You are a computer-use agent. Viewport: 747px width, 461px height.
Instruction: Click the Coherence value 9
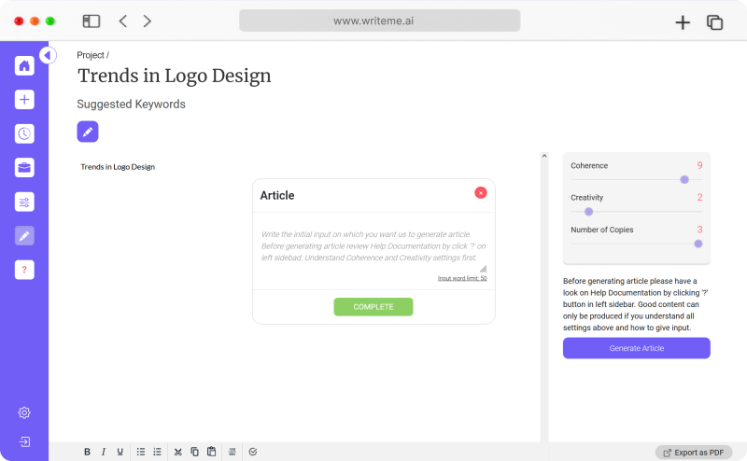[x=699, y=165]
